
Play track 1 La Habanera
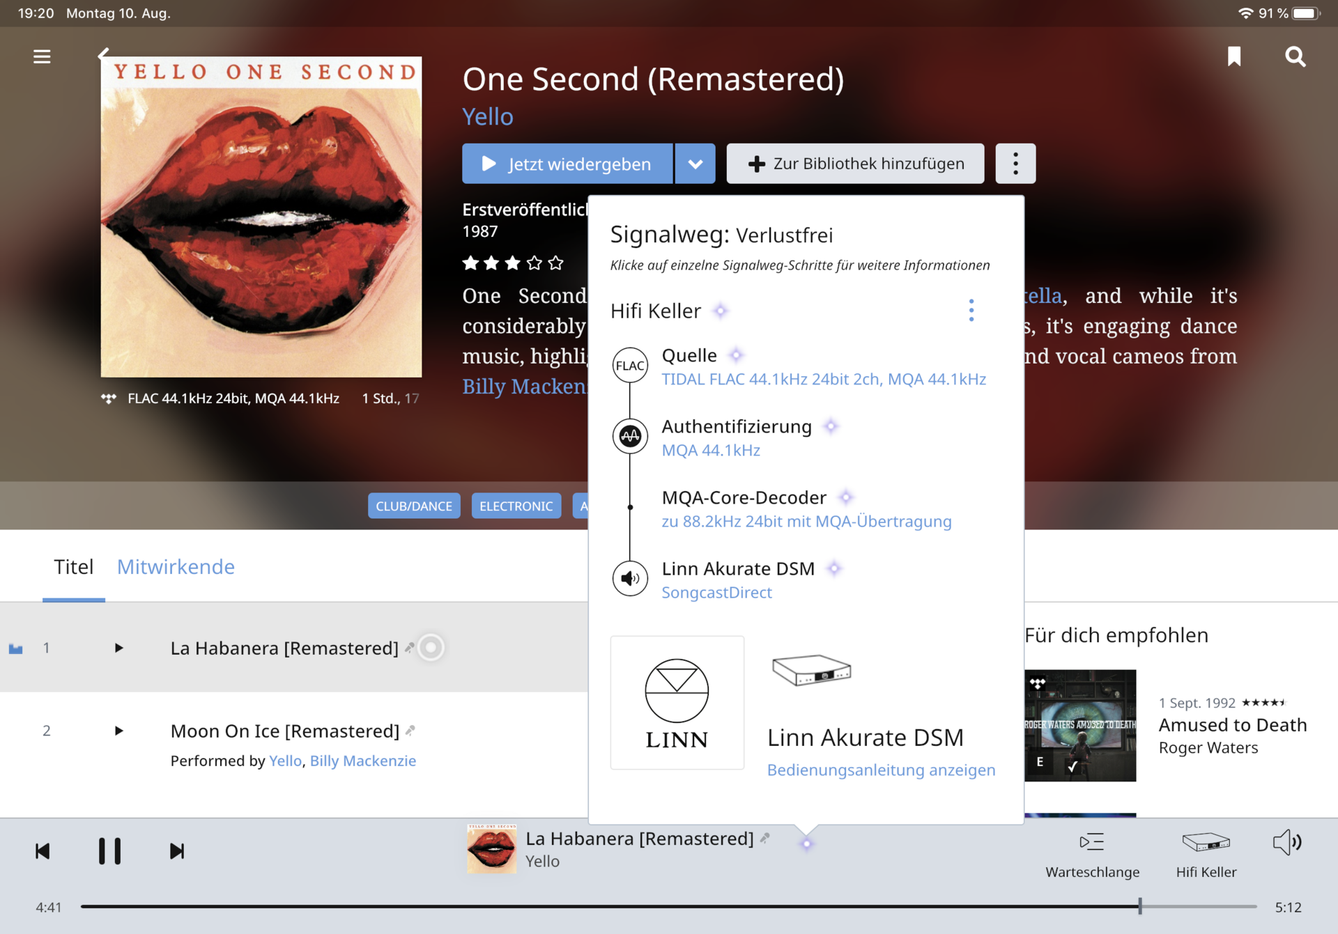coord(118,648)
